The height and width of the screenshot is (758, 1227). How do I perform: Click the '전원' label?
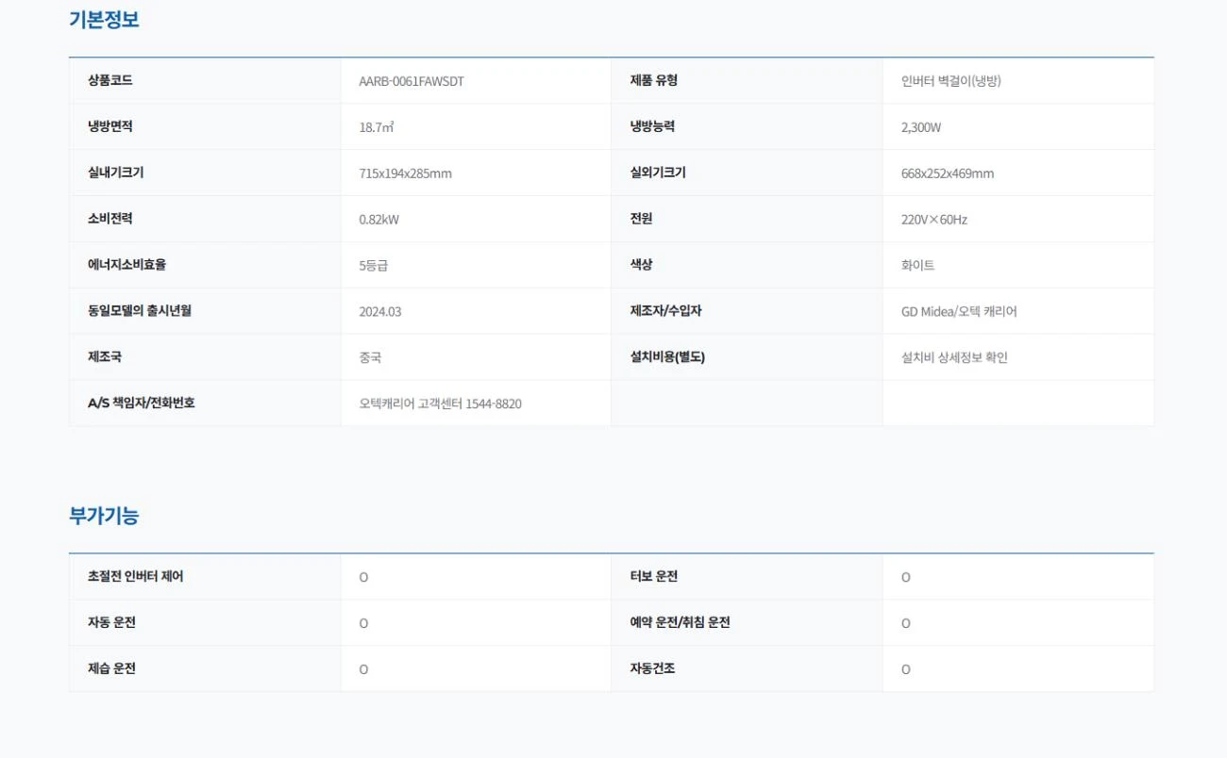tap(642, 219)
